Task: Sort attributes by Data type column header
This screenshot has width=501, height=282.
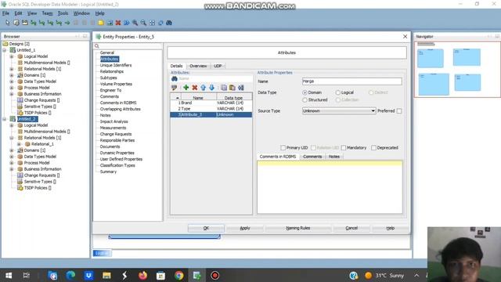Action: point(234,97)
